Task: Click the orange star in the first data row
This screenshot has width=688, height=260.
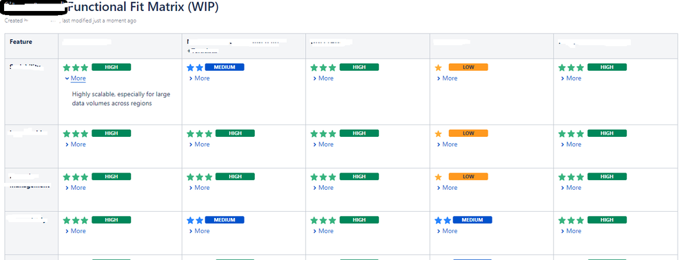Action: coord(438,67)
